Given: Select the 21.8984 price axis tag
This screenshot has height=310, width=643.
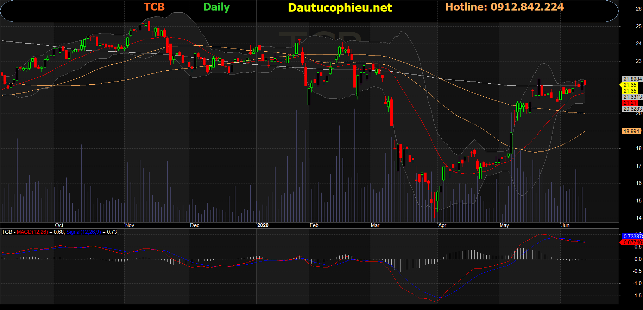Looking at the screenshot, I should [x=632, y=79].
